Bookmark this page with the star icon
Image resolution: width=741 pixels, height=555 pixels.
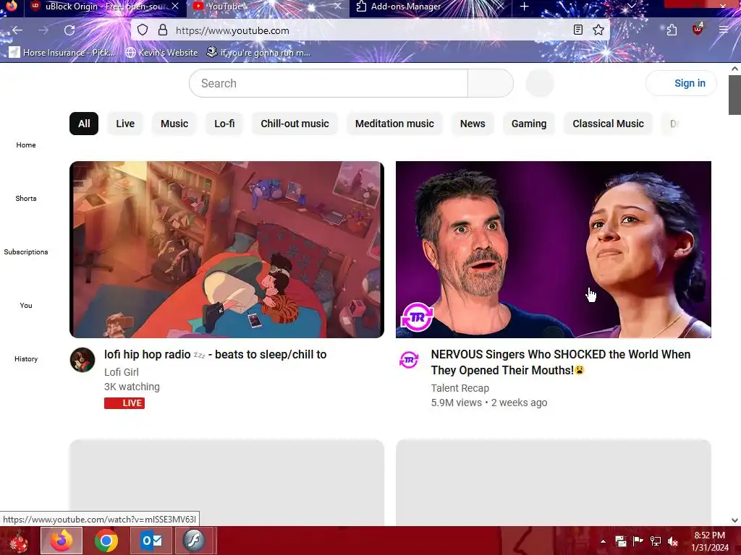point(598,30)
